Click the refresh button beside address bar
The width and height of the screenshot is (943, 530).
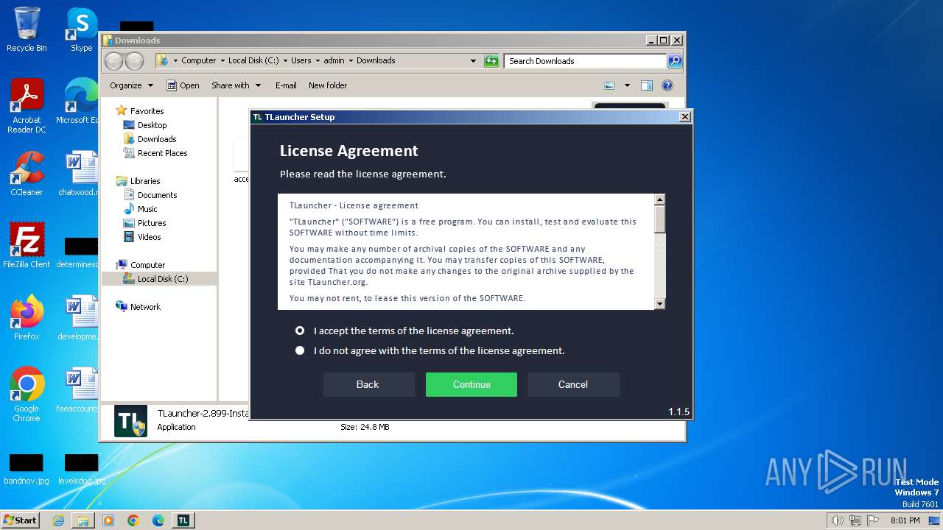pyautogui.click(x=491, y=61)
